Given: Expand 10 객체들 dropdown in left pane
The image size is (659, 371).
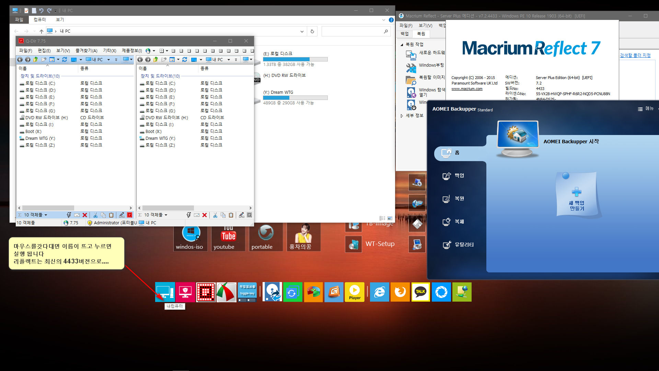Looking at the screenshot, I should coord(46,215).
